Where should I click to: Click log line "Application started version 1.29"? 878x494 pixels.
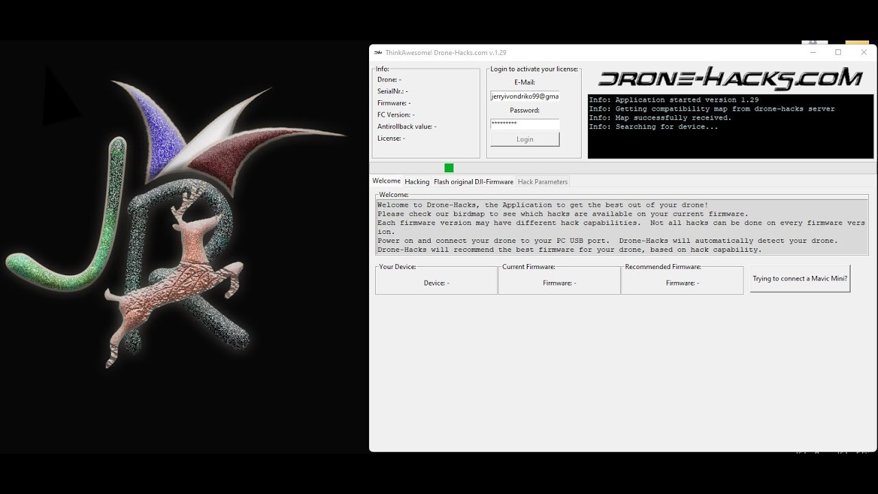coord(674,100)
